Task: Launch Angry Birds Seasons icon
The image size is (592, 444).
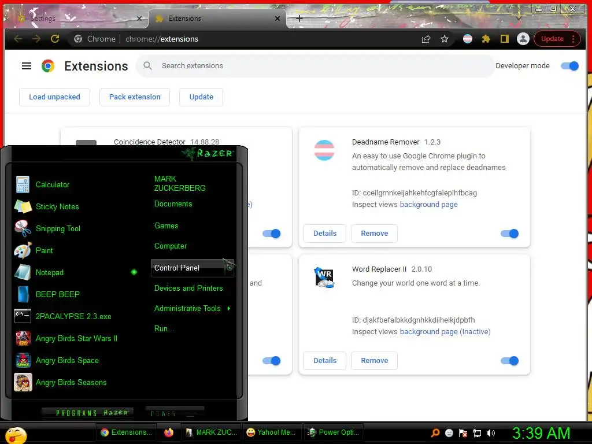Action: click(x=23, y=382)
